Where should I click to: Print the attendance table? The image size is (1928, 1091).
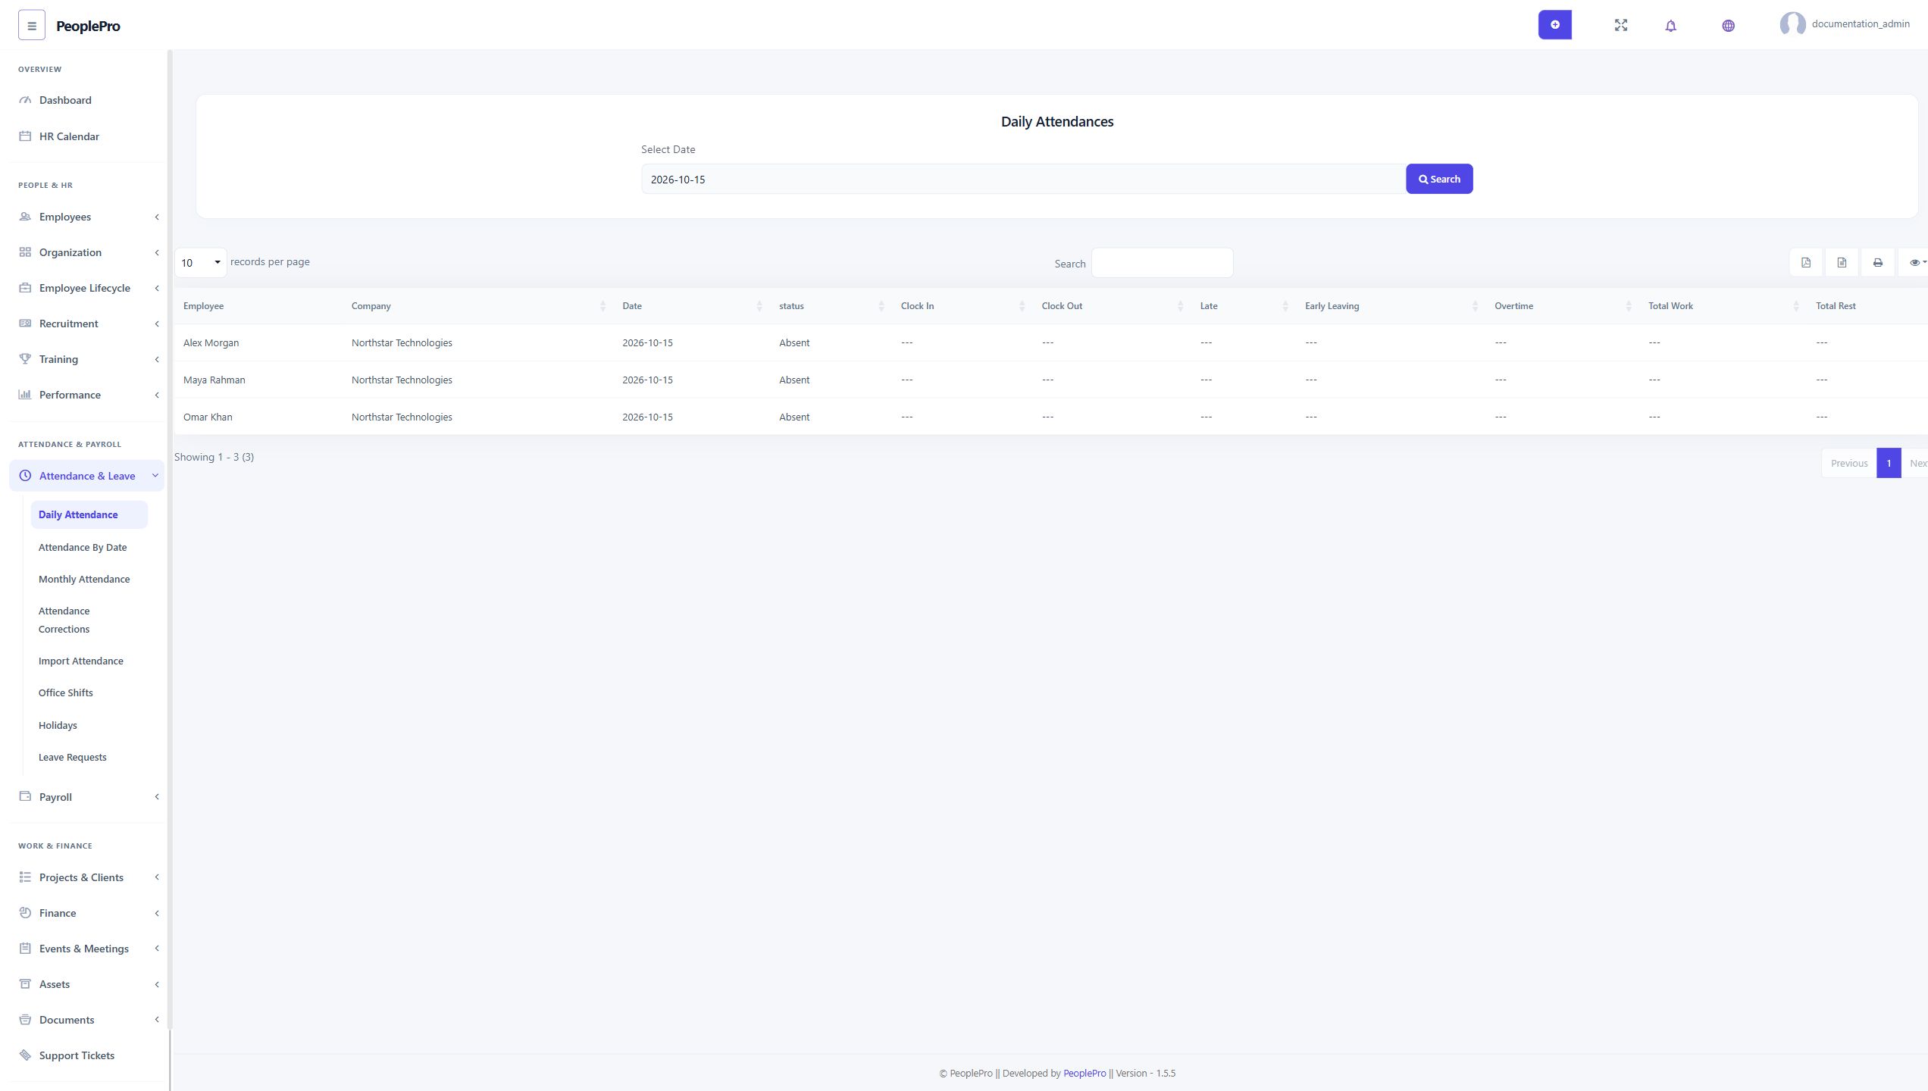tap(1877, 262)
